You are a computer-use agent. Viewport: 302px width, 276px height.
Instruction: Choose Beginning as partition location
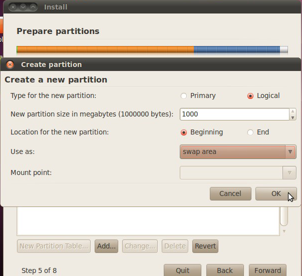coord(184,132)
